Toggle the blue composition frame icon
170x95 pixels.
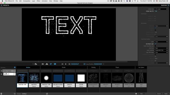click(x=51, y=64)
